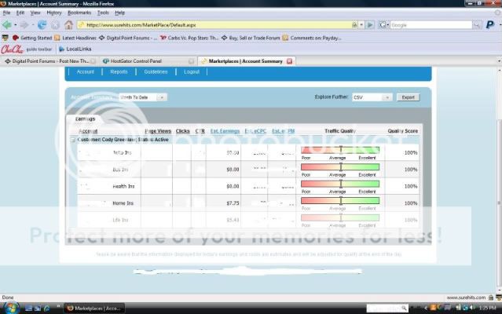Image resolution: width=502 pixels, height=314 pixels.
Task: Collapse the Customer Cody Green row
Action: click(x=73, y=140)
